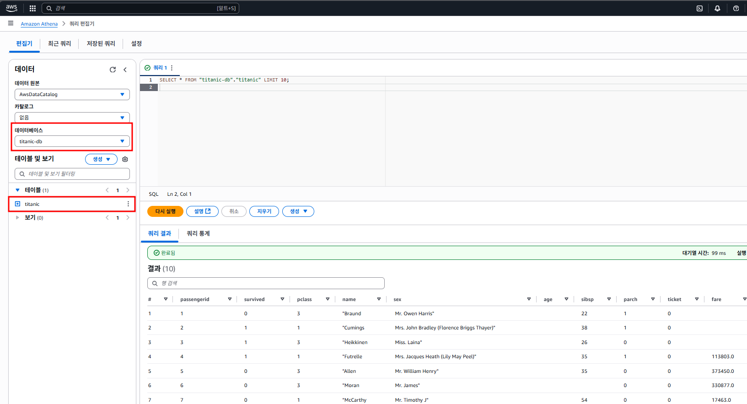This screenshot has height=404, width=747.
Task: Open the catalog dropdown
Action: tap(72, 118)
